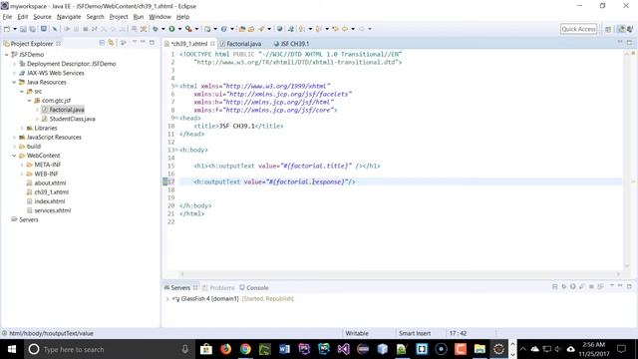Screen dimensions: 638x359
Task: Switch to the Problems tab
Action: pyautogui.click(x=218, y=288)
